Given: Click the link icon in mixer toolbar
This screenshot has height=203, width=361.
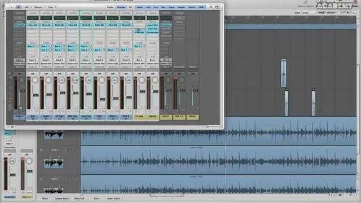Looking at the screenshot, I should tap(19, 7).
